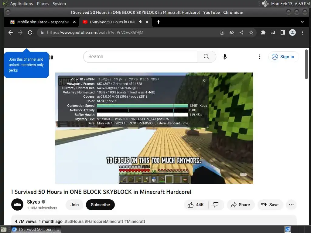Click the padlock site info icon
311x233 pixels.
click(42, 32)
